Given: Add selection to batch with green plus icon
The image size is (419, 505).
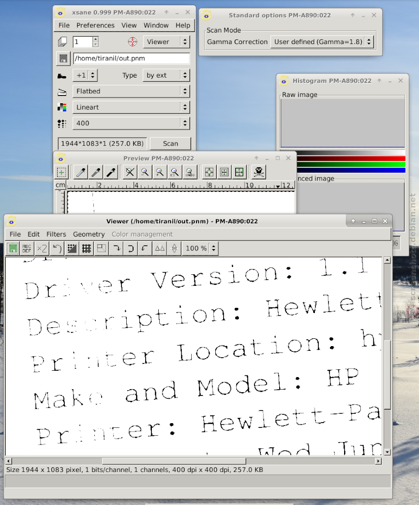Looking at the screenshot, I should 61,173.
